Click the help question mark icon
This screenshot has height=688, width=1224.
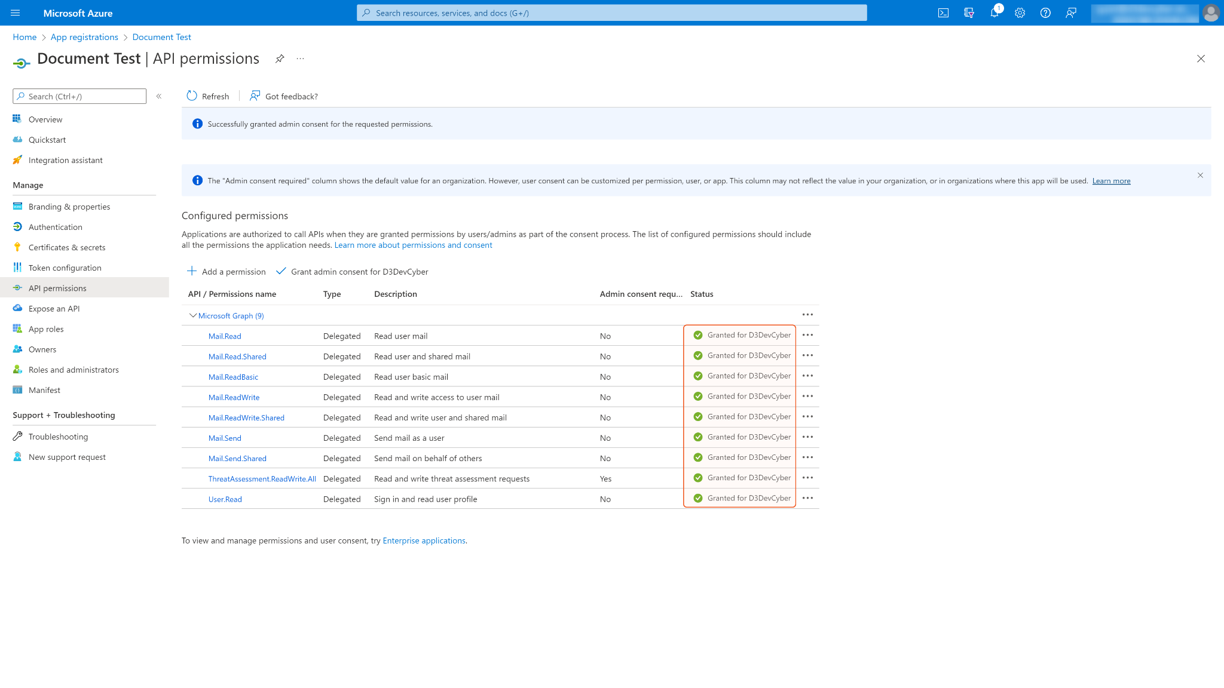point(1045,13)
